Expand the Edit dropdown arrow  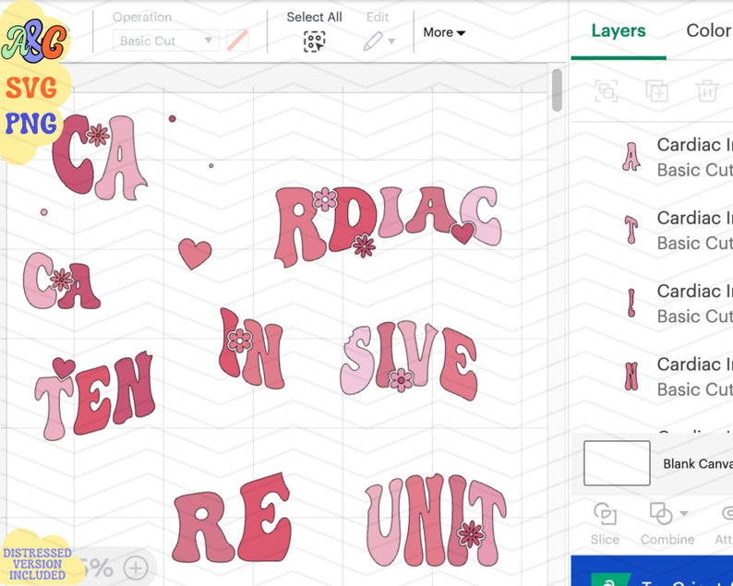click(x=391, y=42)
